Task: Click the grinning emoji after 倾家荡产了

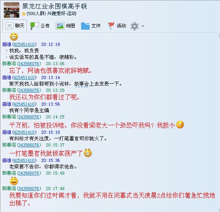Action: [x=88, y=153]
